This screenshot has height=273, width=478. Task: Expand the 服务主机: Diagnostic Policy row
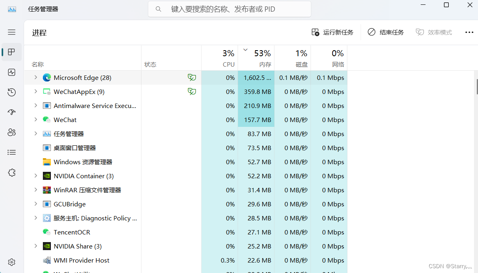point(36,218)
